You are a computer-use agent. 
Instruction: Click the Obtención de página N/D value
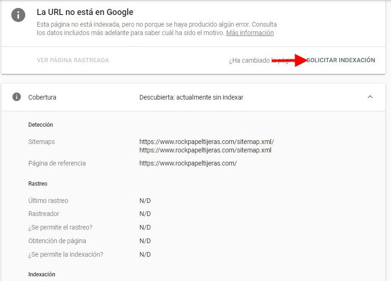[145, 241]
